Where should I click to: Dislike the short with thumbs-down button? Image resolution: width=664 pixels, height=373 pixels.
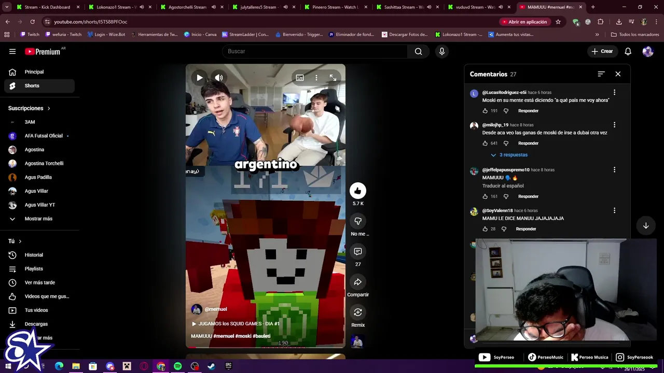tap(358, 221)
